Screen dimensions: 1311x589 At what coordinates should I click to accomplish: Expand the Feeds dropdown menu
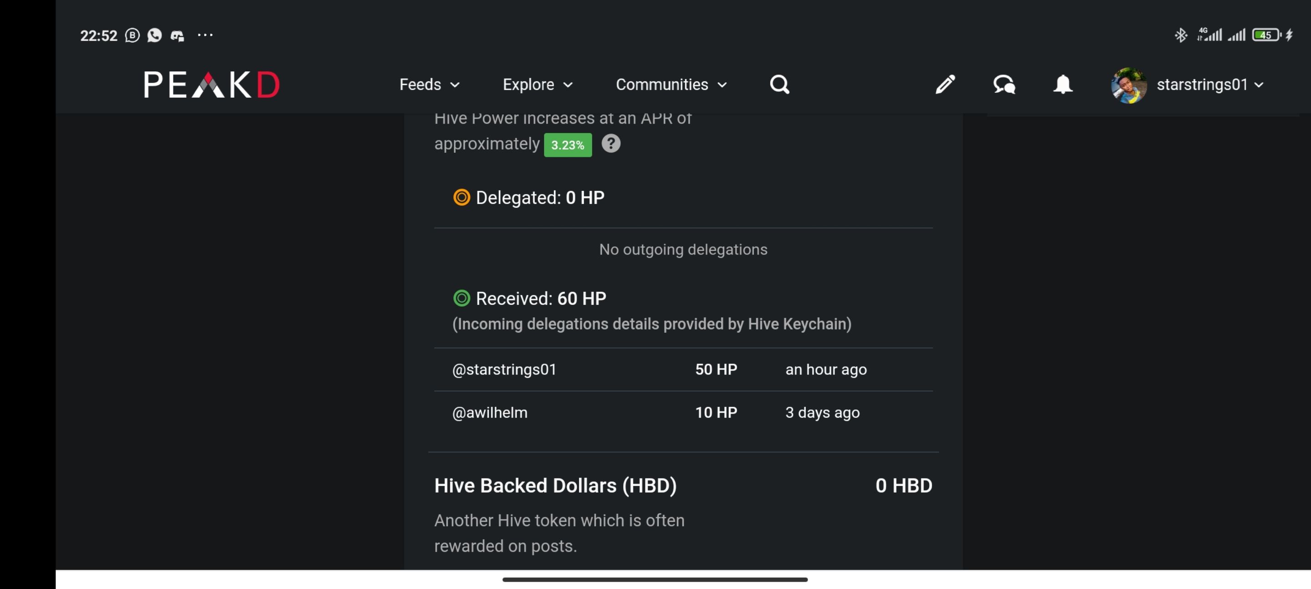(x=430, y=85)
